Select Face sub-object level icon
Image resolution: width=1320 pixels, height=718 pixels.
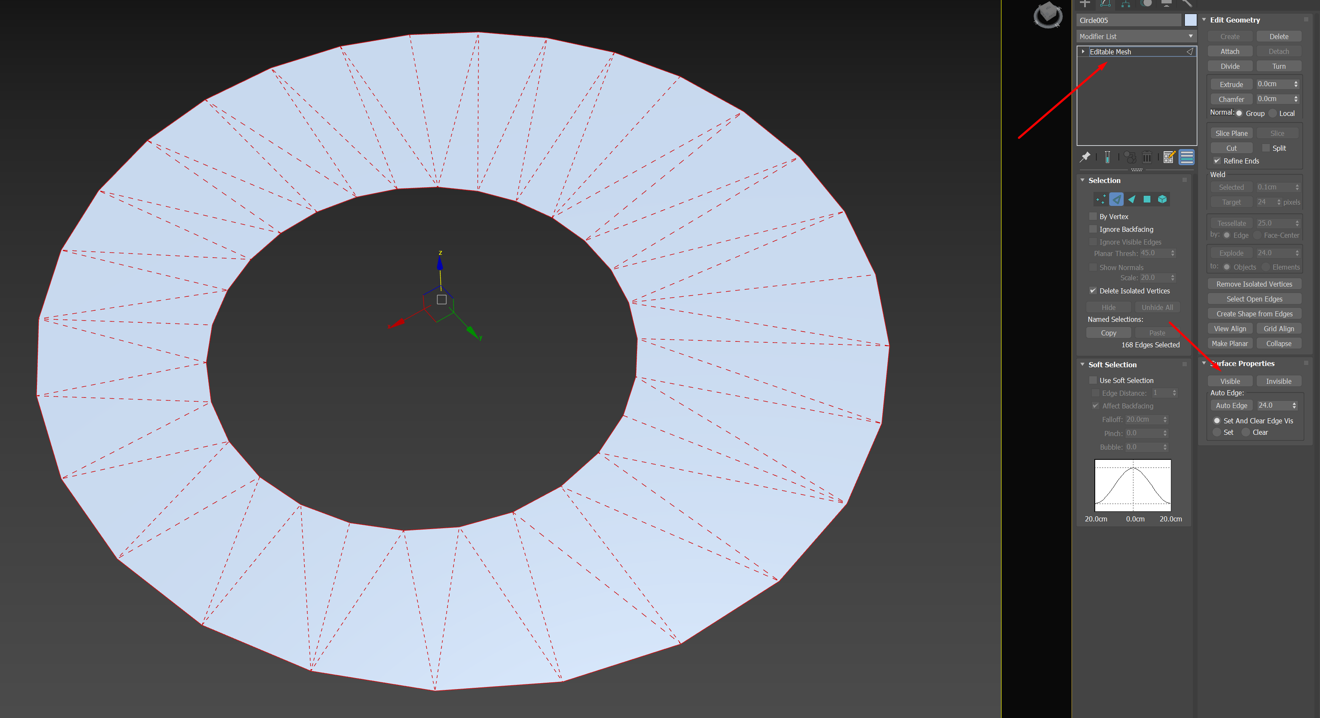[x=1131, y=199]
